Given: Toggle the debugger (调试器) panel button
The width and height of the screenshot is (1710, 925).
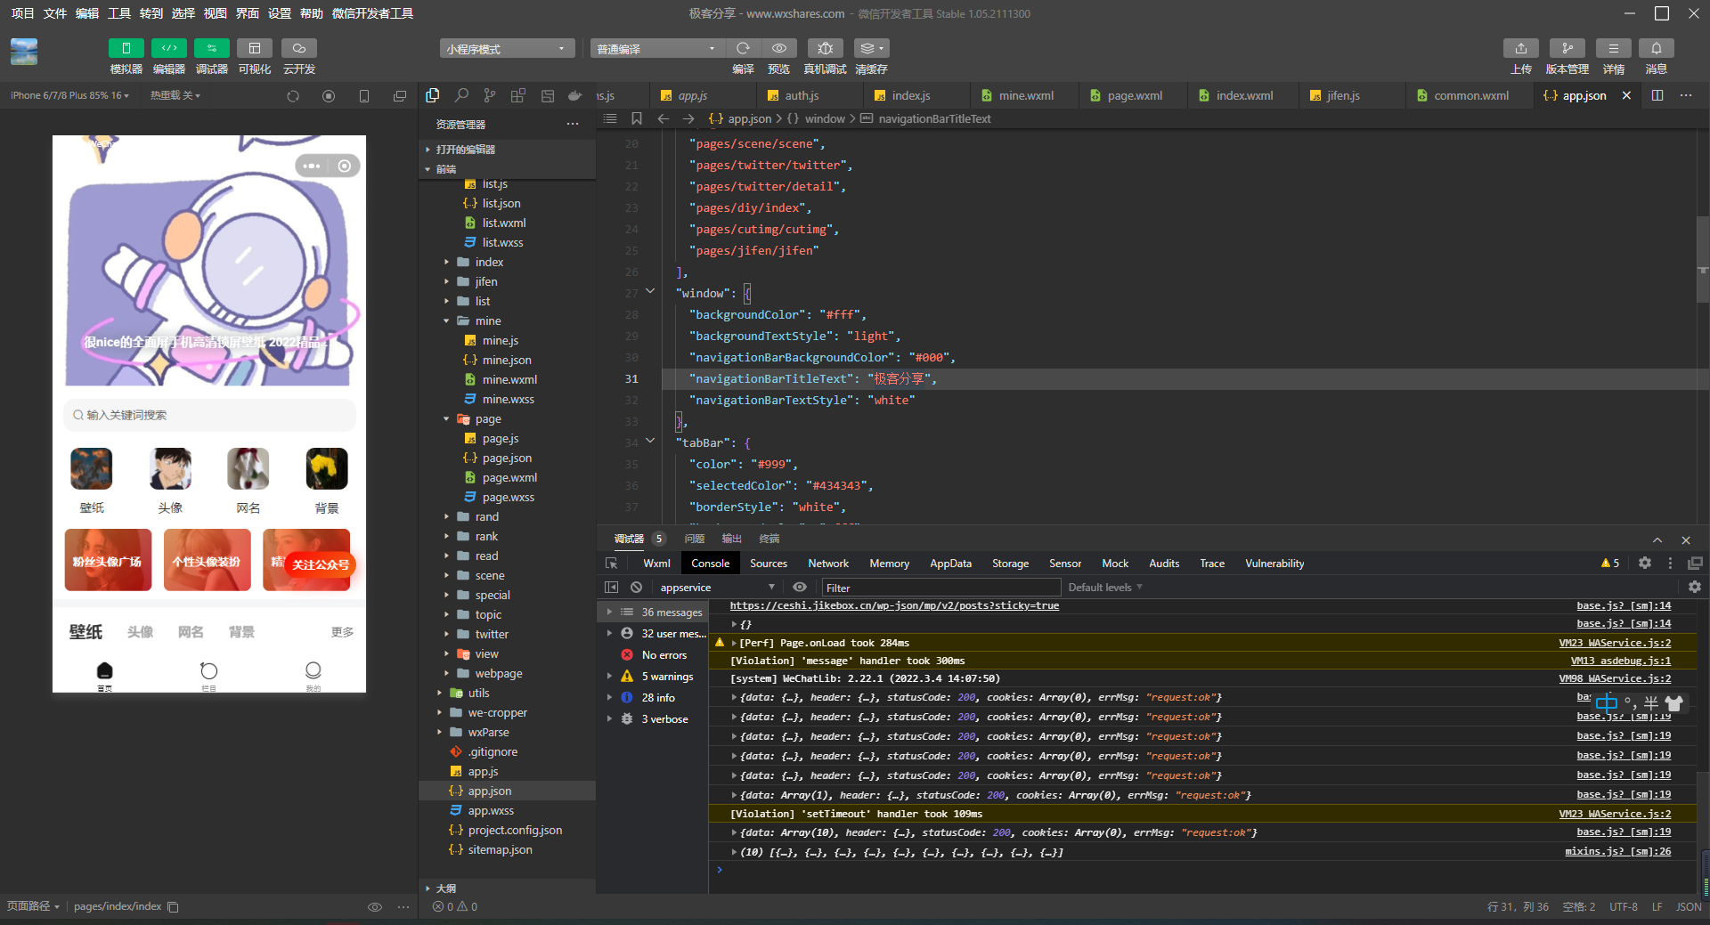Looking at the screenshot, I should point(211,48).
